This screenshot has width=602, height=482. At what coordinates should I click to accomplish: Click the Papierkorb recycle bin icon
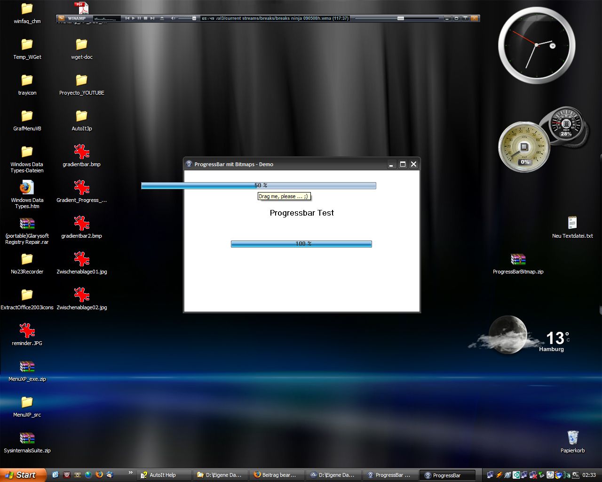pyautogui.click(x=572, y=438)
